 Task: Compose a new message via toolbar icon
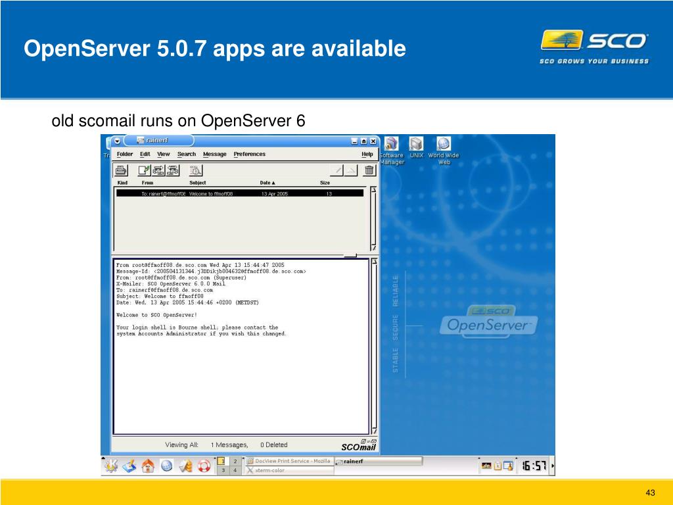tap(144, 170)
